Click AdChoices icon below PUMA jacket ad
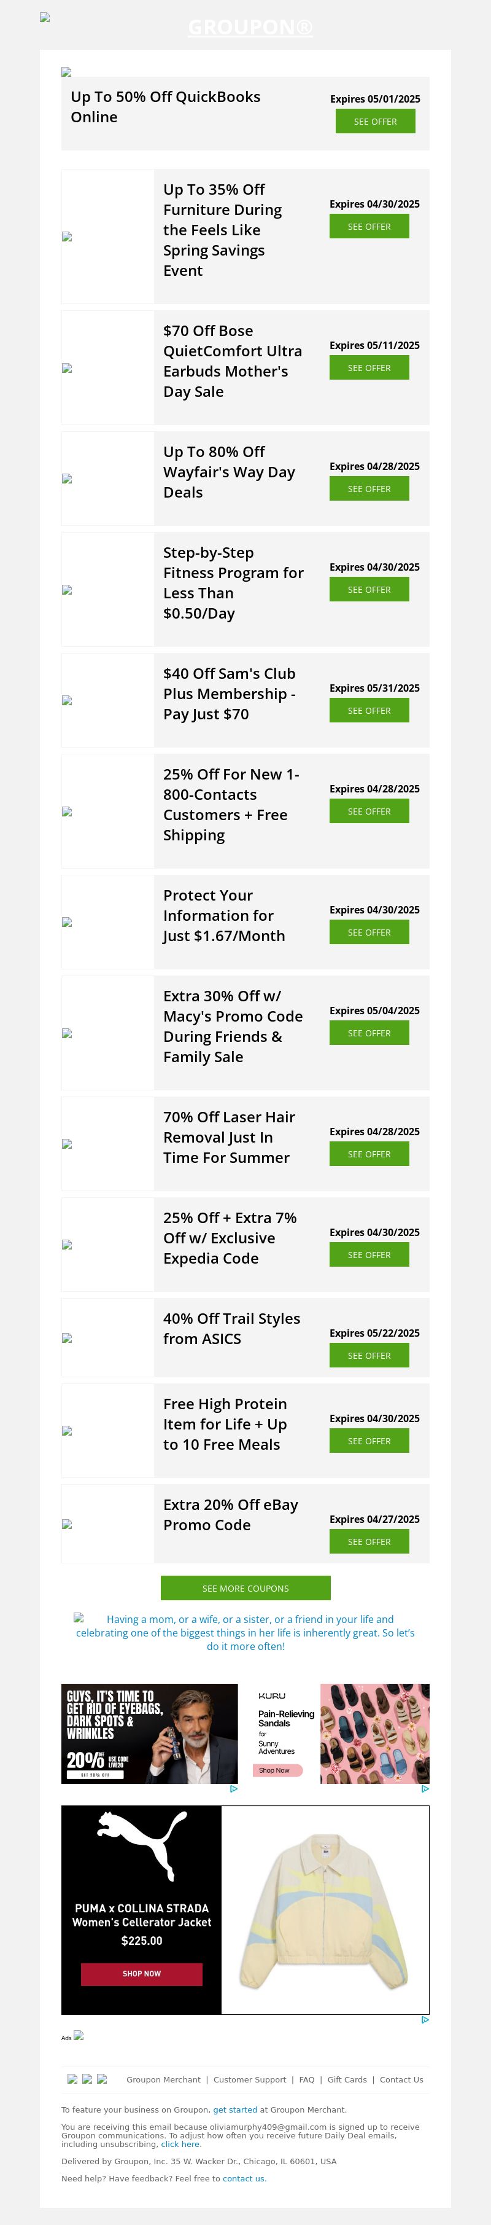491x2225 pixels. pos(425,2020)
